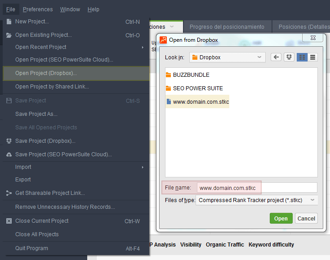Click the New Project page icon
Viewport: 330px width, 260px height.
pyautogui.click(x=9, y=22)
